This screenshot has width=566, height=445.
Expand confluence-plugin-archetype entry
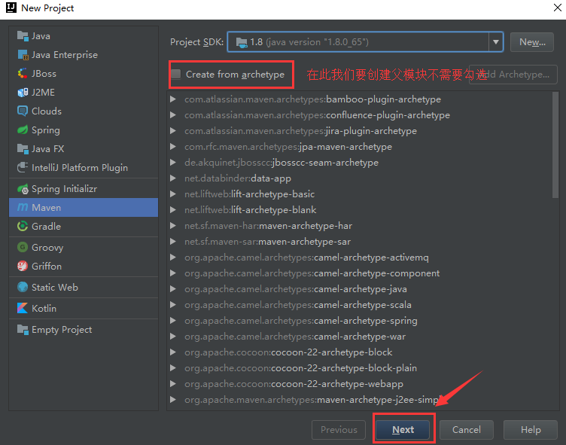173,115
